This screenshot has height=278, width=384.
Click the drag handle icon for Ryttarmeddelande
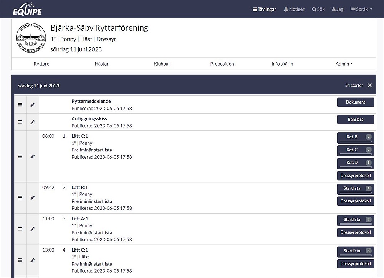point(20,105)
